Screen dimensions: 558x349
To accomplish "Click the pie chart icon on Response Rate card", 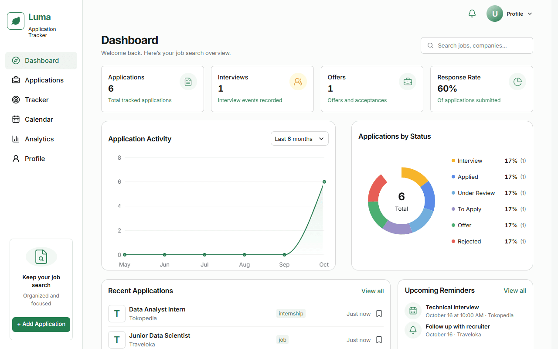I will [517, 82].
